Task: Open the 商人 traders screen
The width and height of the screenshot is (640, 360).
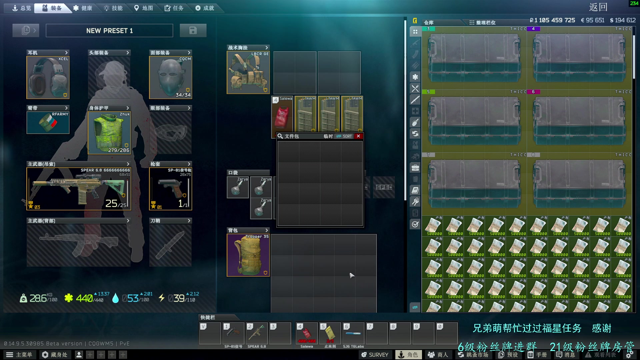Action: point(438,355)
